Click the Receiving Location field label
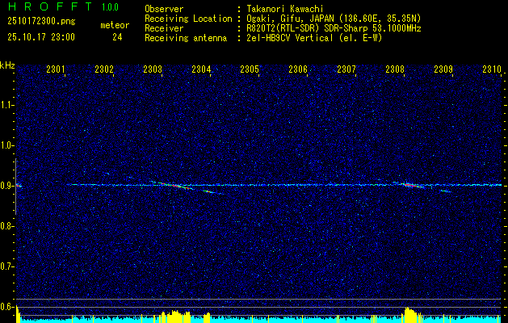Screen dimensions: 508x323 pyautogui.click(x=188, y=19)
